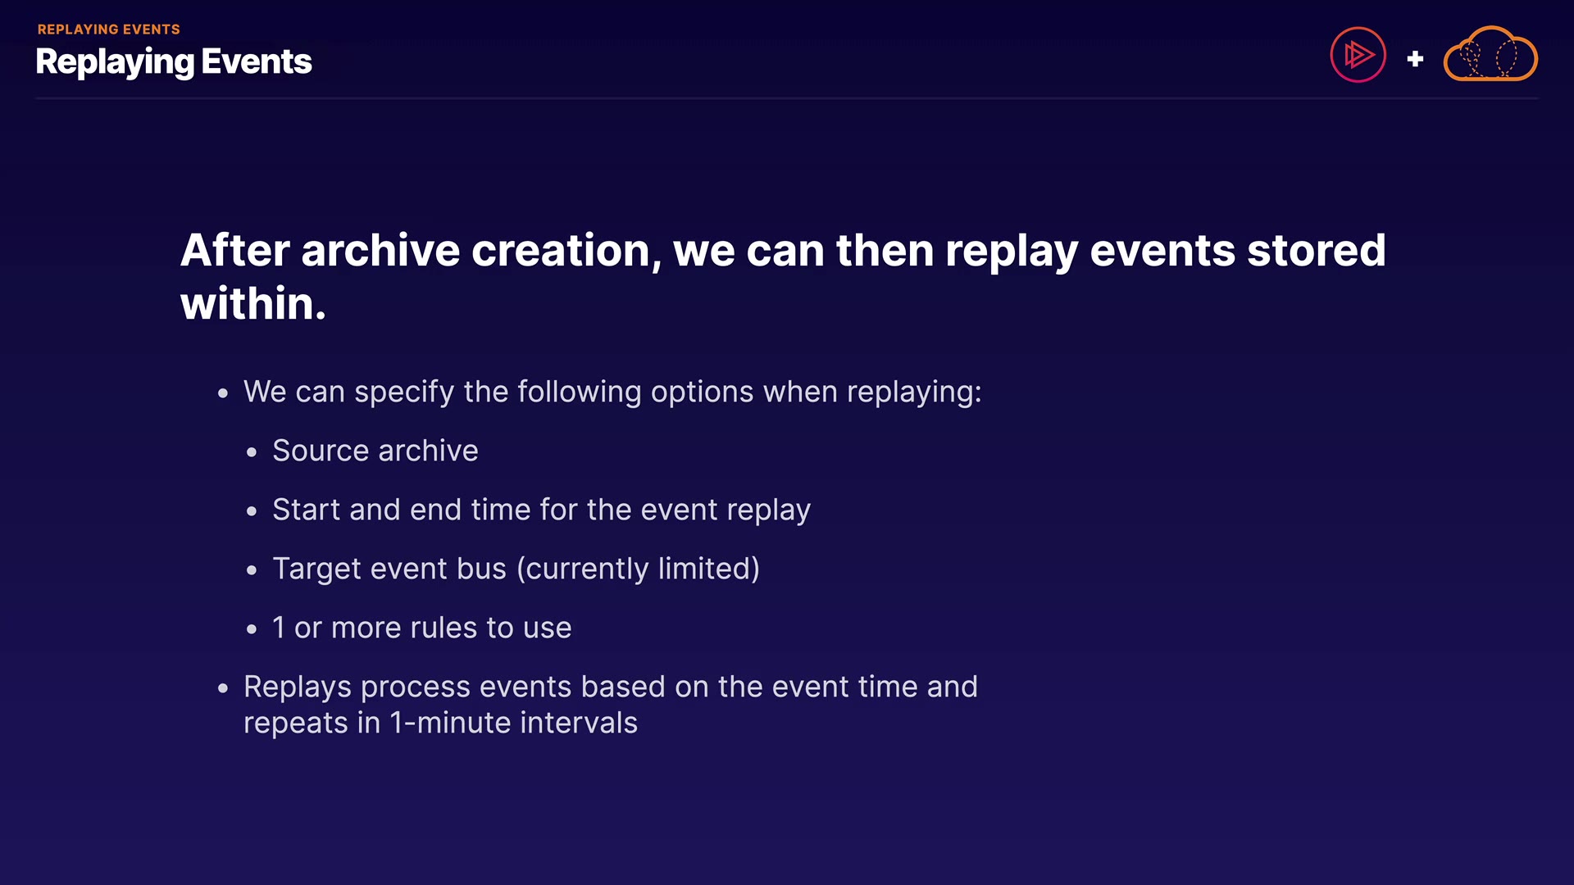Screen dimensions: 1574x885
Task: Click the small orange 'REPLAYING EVENTS' label
Action: (108, 29)
